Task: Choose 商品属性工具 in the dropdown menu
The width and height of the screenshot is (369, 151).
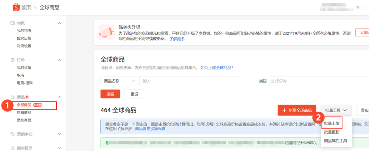Action: click(x=335, y=141)
